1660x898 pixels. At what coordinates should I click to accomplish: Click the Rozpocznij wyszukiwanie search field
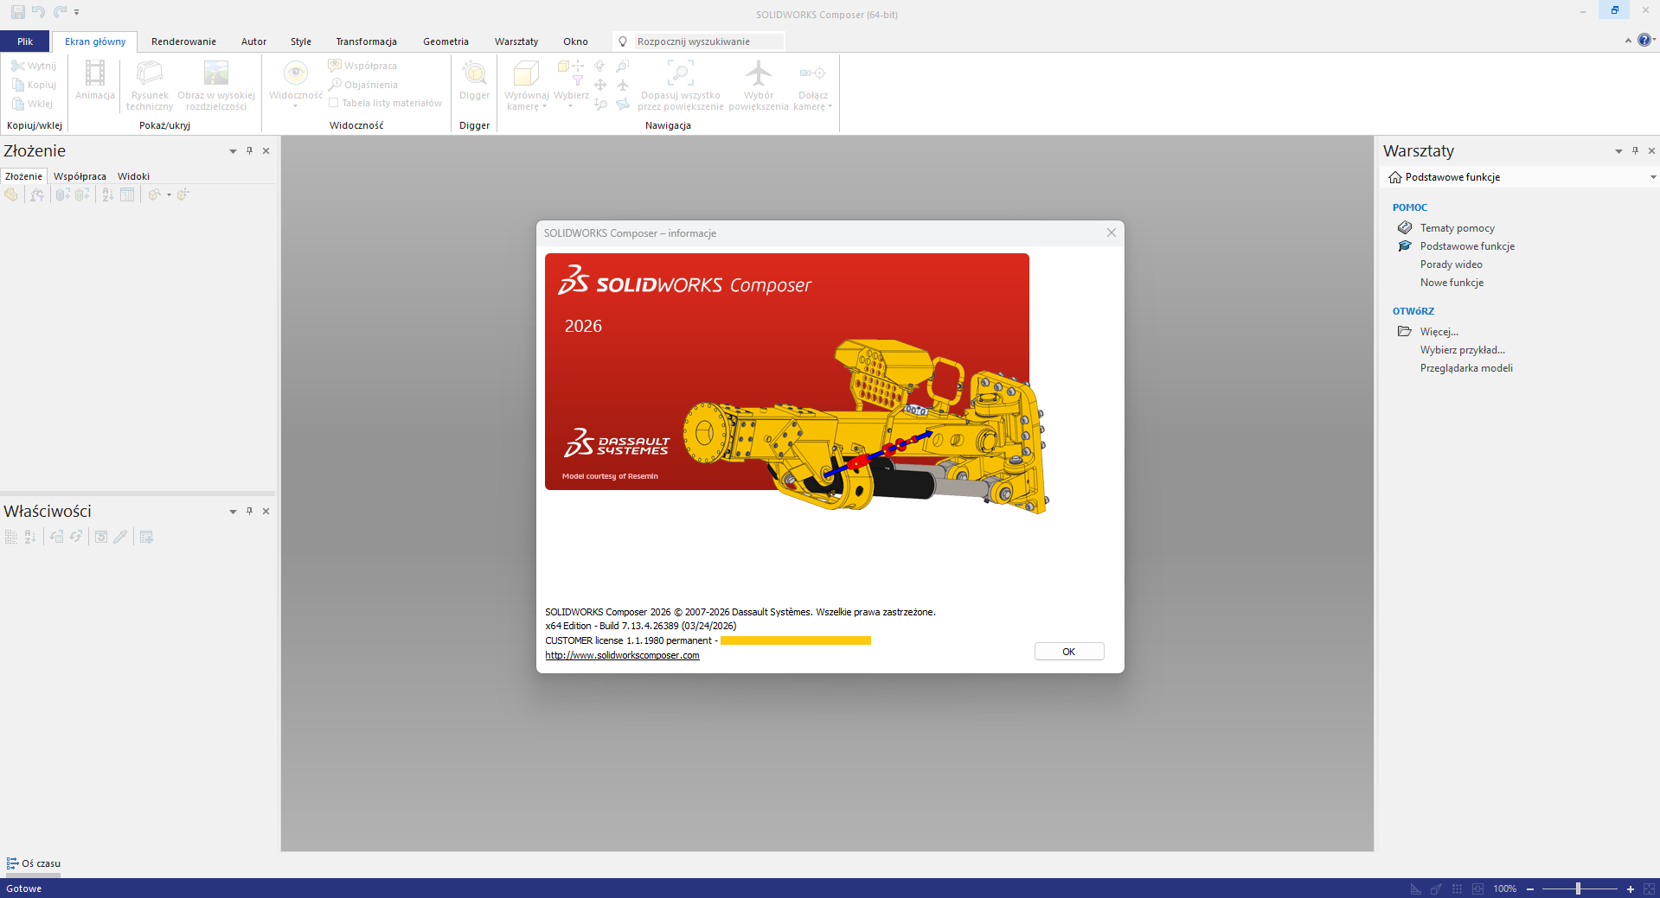pyautogui.click(x=708, y=41)
